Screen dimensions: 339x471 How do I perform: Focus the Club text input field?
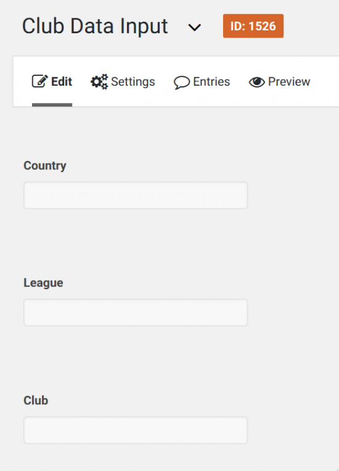136,430
